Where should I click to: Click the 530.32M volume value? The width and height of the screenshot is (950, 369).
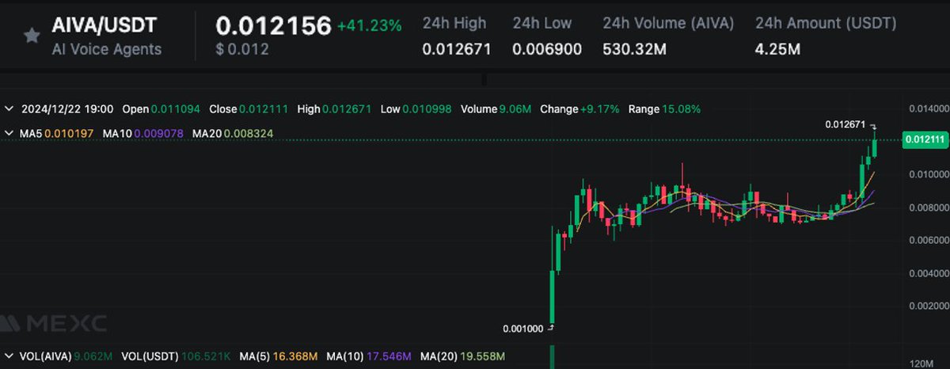point(635,49)
